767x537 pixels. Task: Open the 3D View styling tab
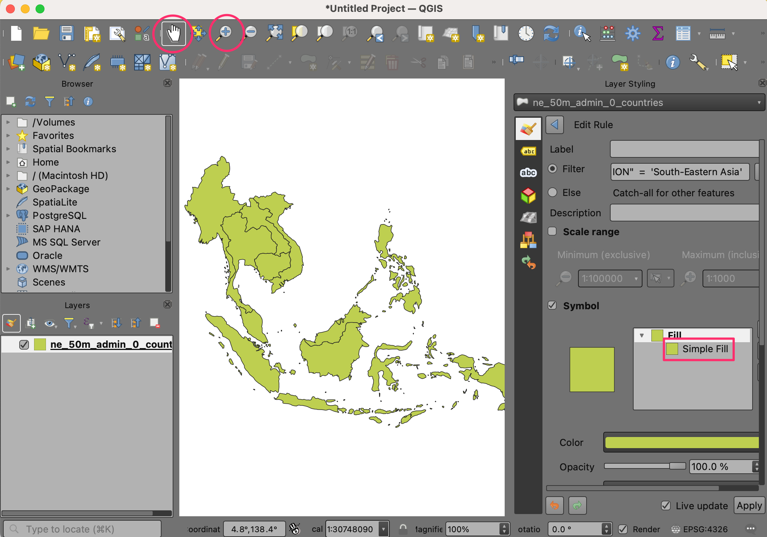click(528, 195)
